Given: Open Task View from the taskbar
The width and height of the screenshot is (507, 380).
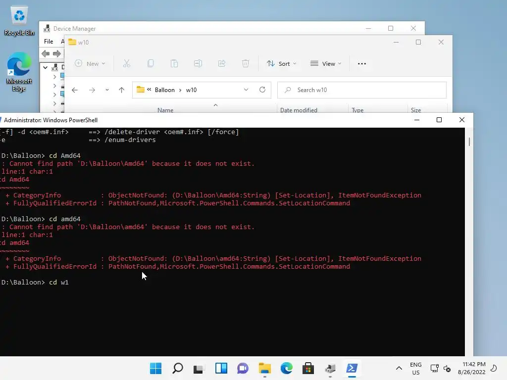Looking at the screenshot, I should tap(199, 368).
